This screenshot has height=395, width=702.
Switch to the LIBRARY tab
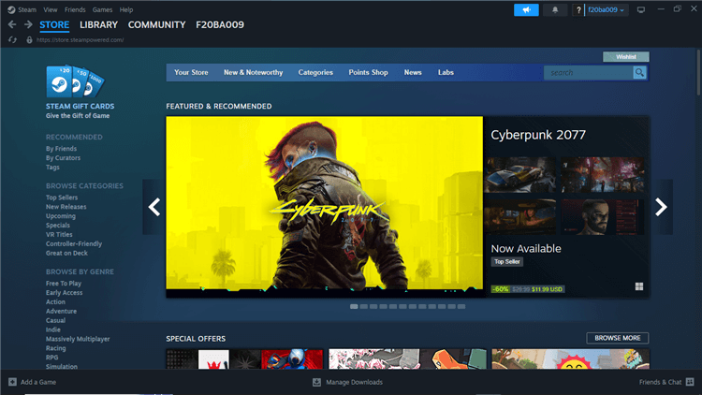click(x=98, y=24)
